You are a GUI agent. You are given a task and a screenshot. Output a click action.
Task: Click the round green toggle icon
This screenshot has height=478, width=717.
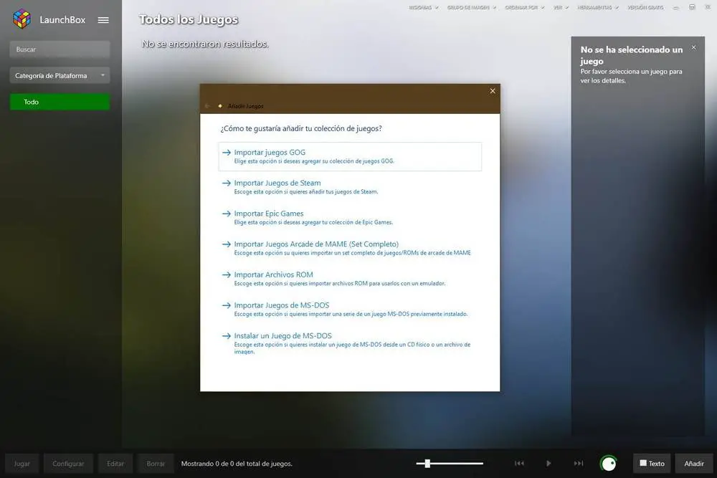608,464
